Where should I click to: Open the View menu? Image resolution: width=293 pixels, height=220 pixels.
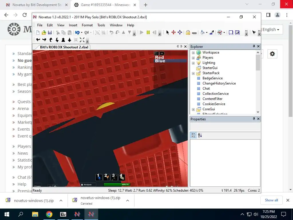(x=61, y=25)
